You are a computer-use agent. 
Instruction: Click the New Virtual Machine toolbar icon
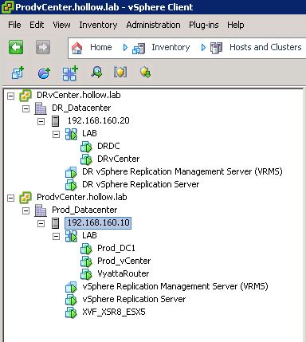18,73
